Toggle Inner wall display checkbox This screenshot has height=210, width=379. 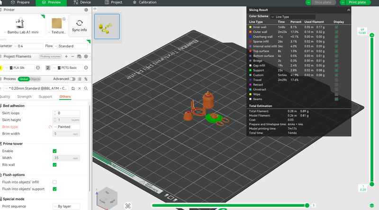(x=336, y=27)
